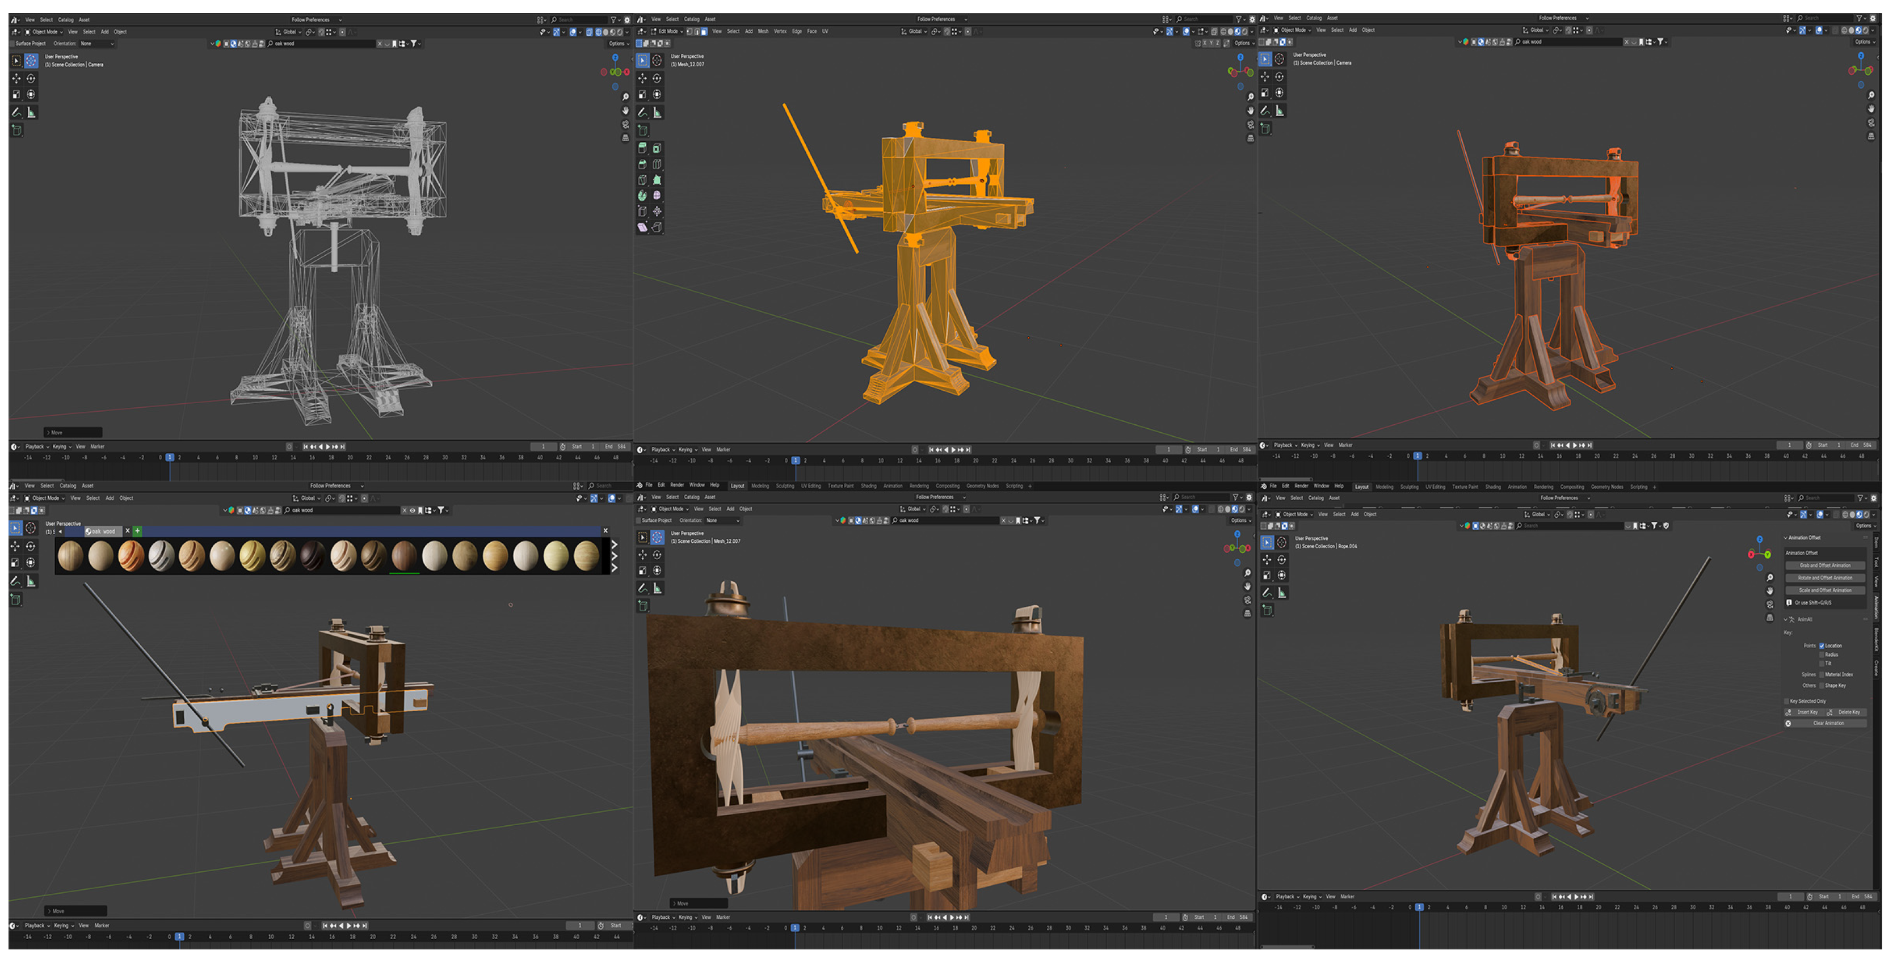
Task: Select the Poly Build tool in Edit Mode view
Action: click(657, 180)
